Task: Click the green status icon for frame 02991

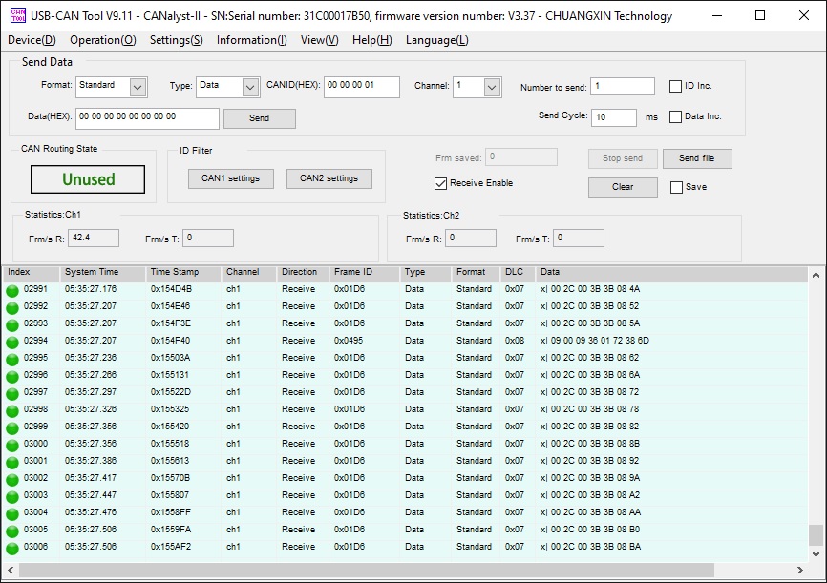Action: coord(12,290)
